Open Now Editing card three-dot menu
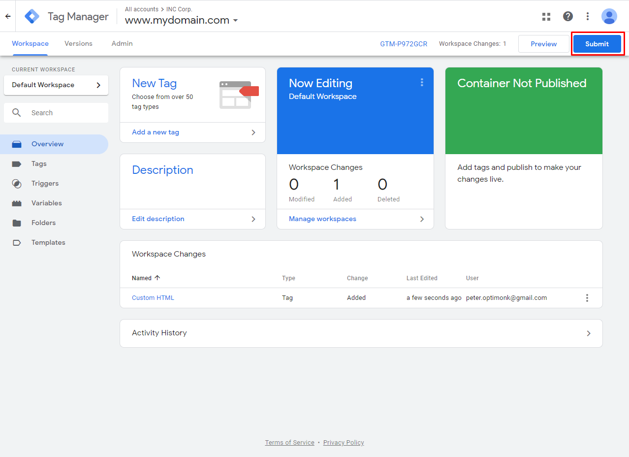 point(422,82)
